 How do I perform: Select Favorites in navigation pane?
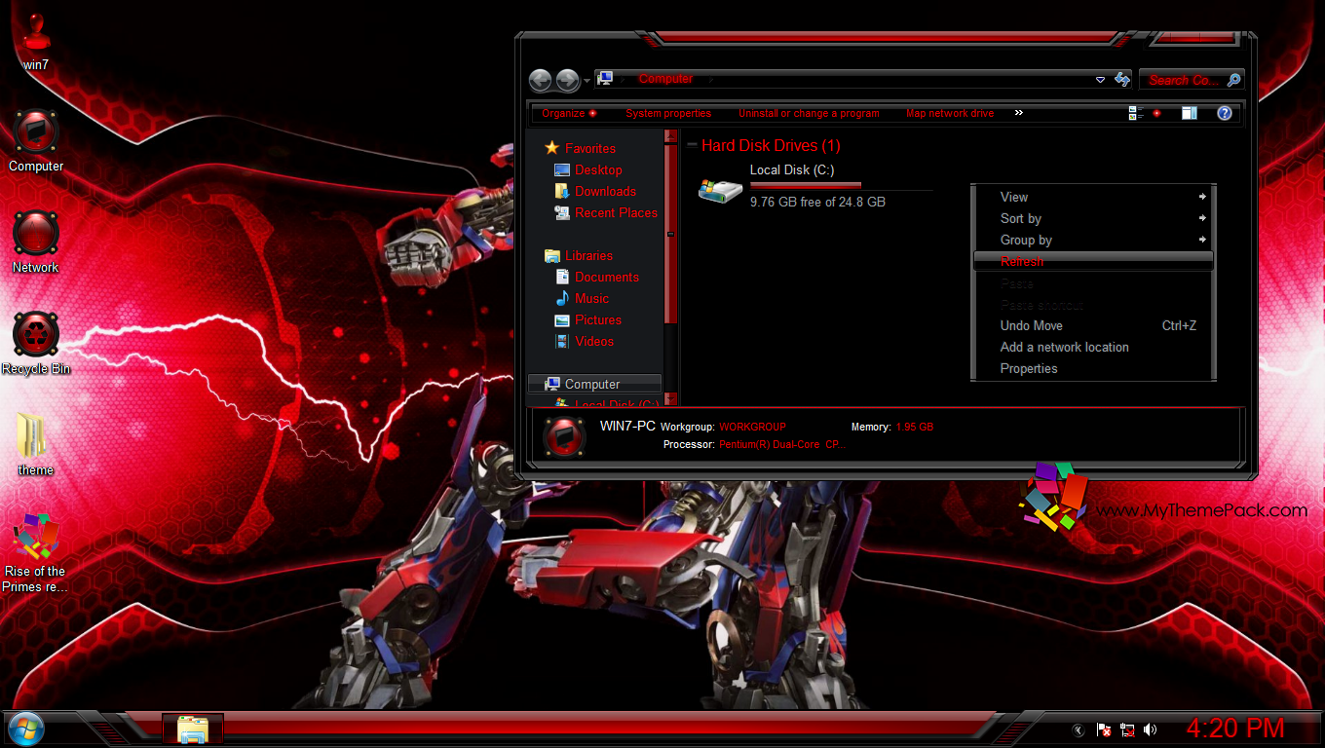click(580, 148)
